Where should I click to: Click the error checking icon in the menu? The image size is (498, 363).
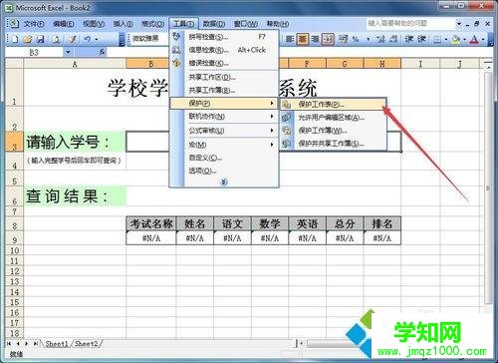[x=176, y=63]
